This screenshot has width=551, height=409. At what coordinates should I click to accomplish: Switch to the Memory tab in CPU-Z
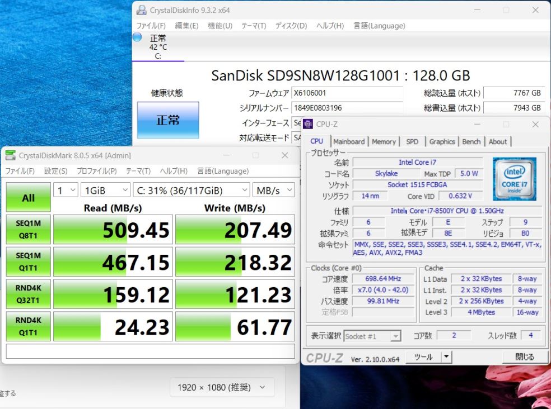pos(384,142)
